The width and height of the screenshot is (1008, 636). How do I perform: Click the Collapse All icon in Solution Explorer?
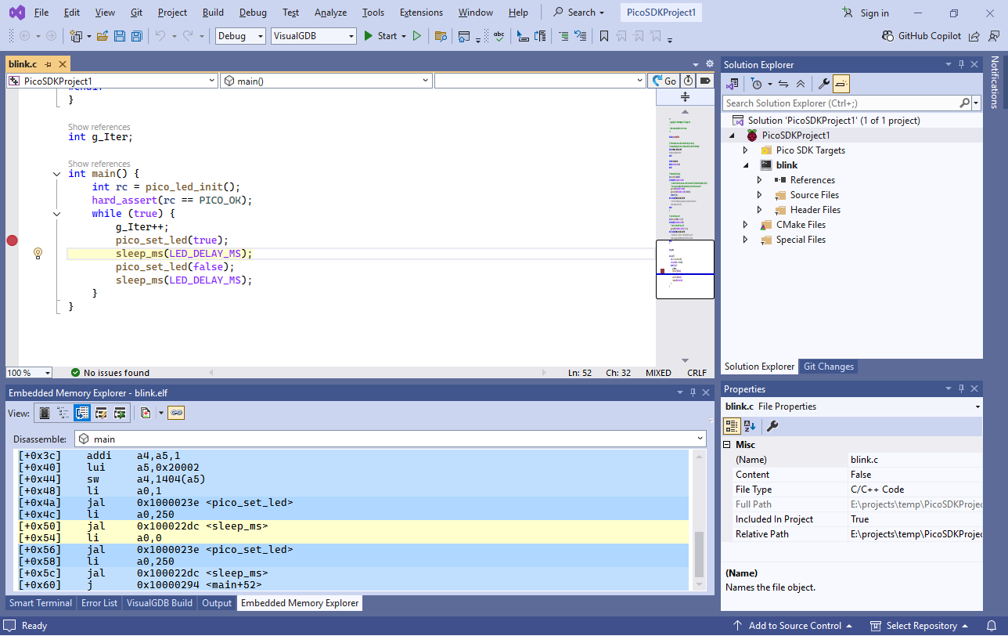click(800, 84)
